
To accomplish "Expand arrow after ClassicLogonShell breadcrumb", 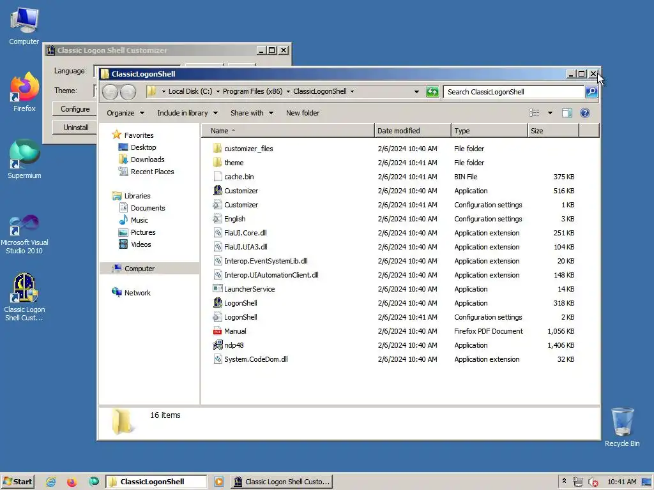I will [352, 92].
